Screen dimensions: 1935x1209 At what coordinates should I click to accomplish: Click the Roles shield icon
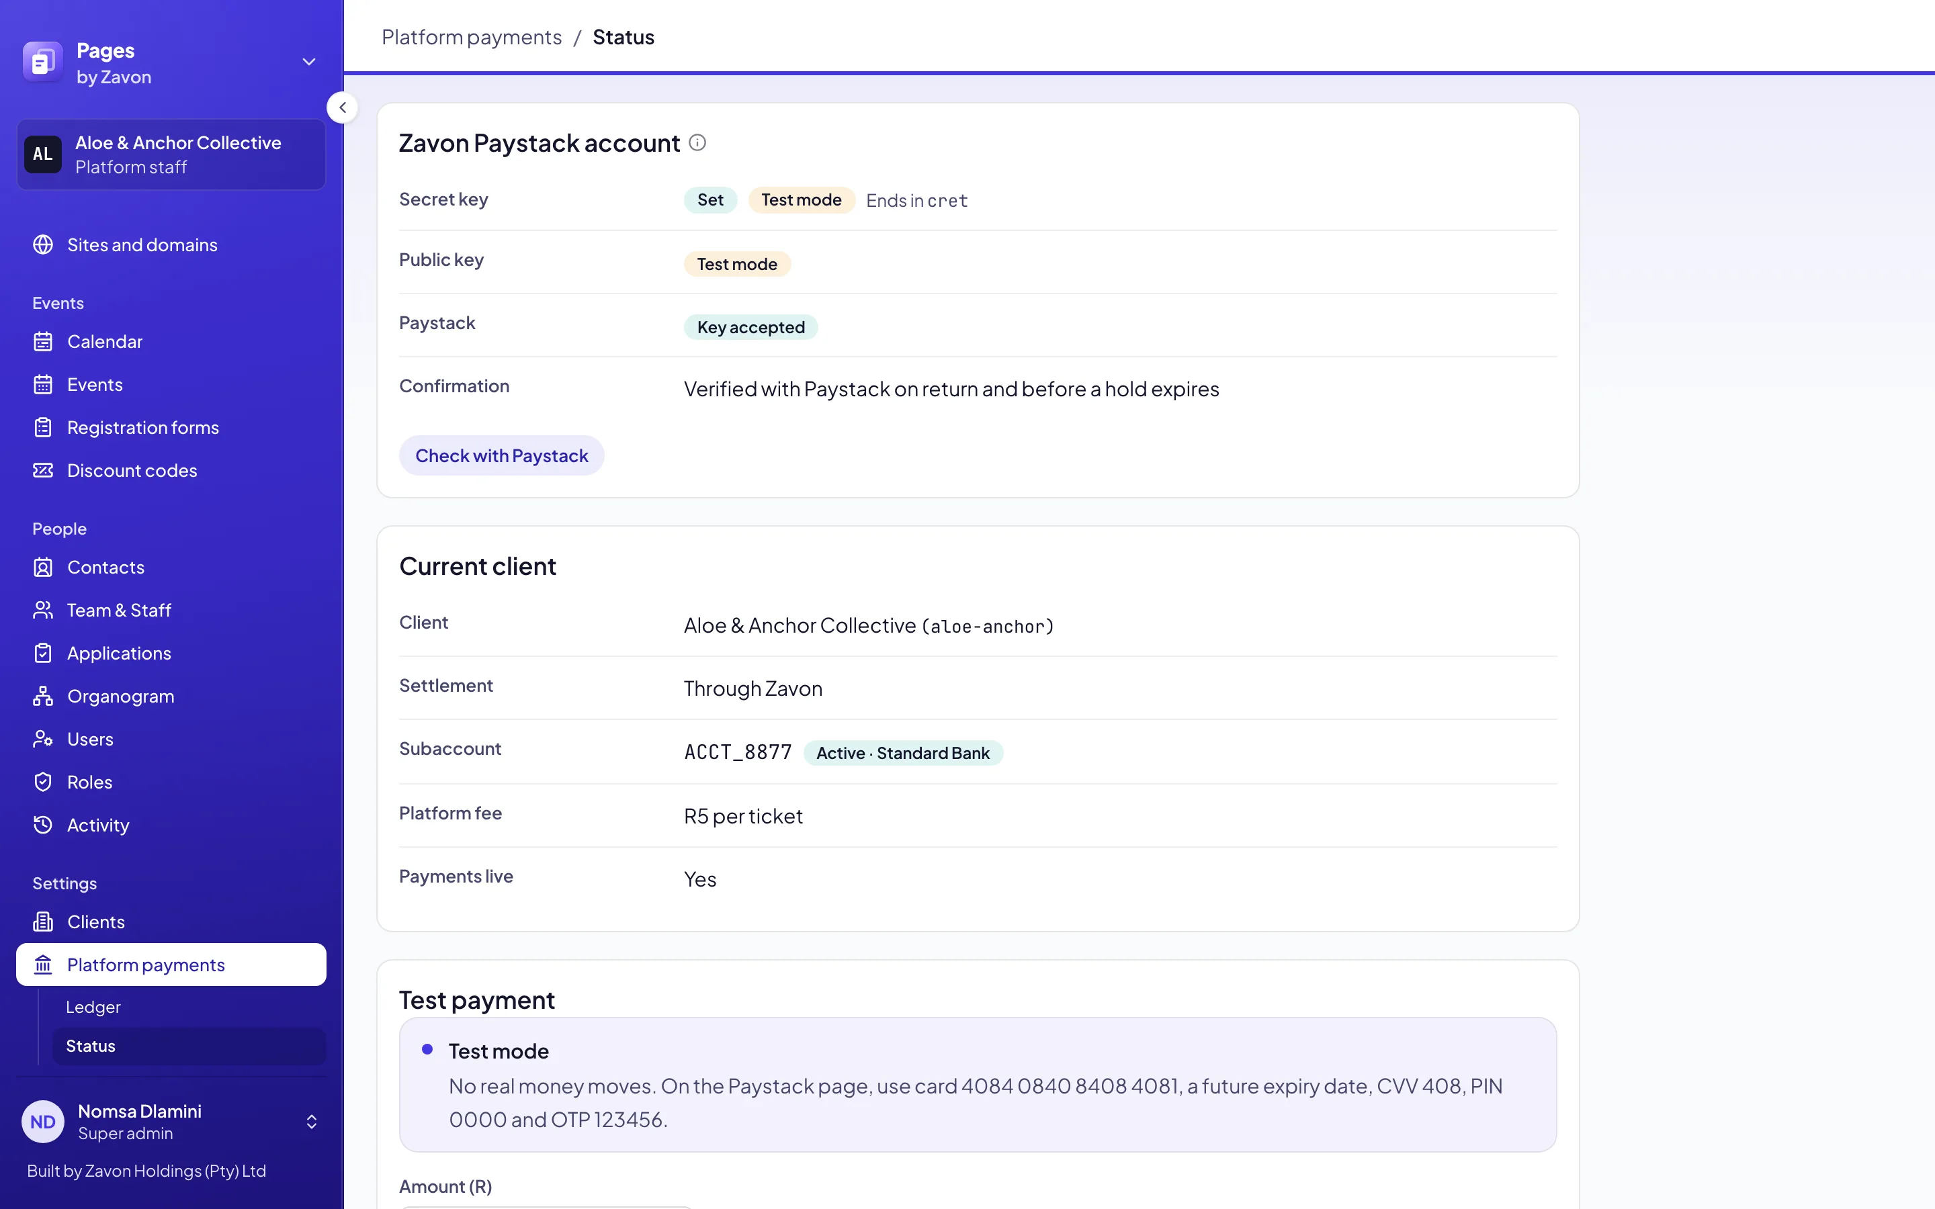click(x=43, y=782)
